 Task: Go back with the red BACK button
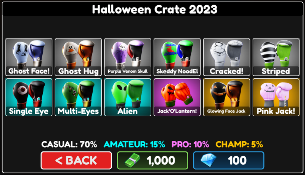tap(76, 161)
